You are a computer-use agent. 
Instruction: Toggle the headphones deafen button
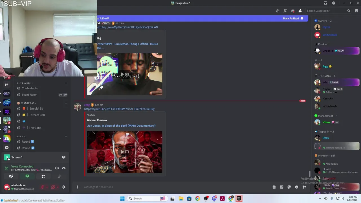[x=53, y=187]
